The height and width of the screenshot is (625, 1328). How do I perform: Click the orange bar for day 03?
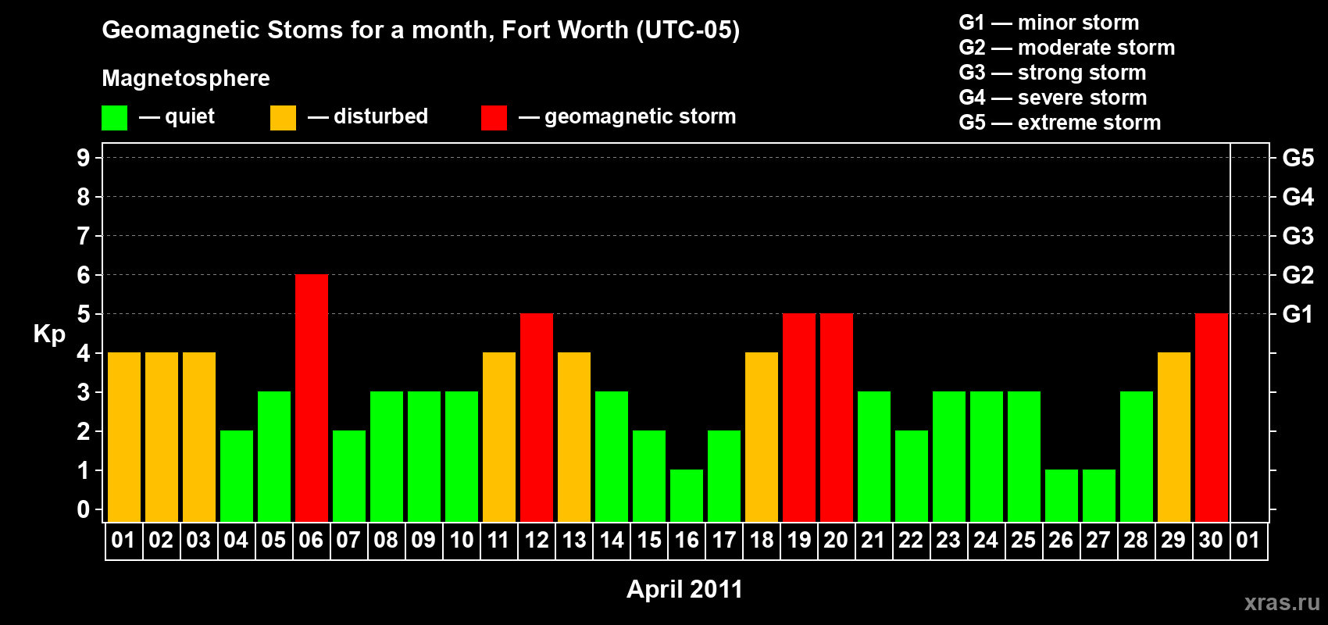[x=199, y=437]
